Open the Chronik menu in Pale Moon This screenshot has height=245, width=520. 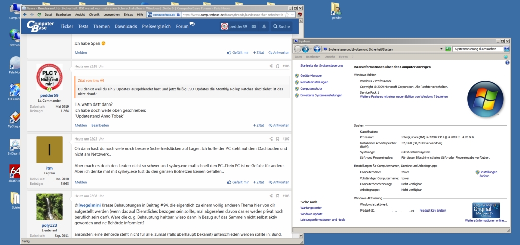pyautogui.click(x=94, y=15)
